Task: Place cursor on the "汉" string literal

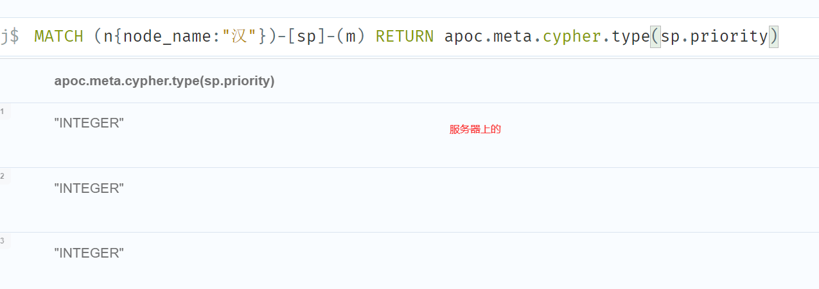Action: tap(239, 37)
